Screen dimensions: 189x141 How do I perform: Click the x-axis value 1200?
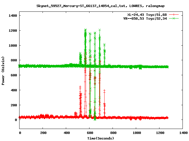tap(160, 133)
